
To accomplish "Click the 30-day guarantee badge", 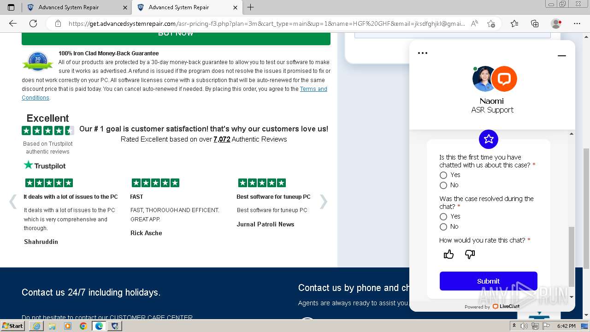I will 38,61.
